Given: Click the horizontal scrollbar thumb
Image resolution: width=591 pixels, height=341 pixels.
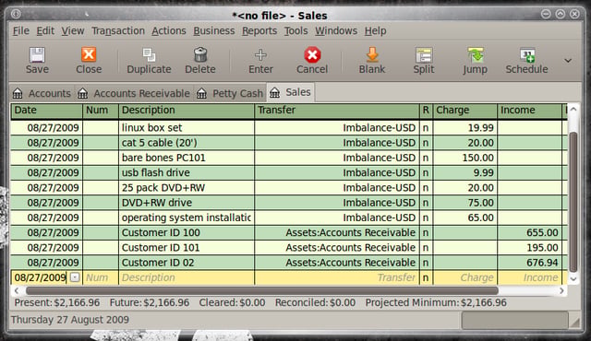Looking at the screenshot, I should [262, 290].
